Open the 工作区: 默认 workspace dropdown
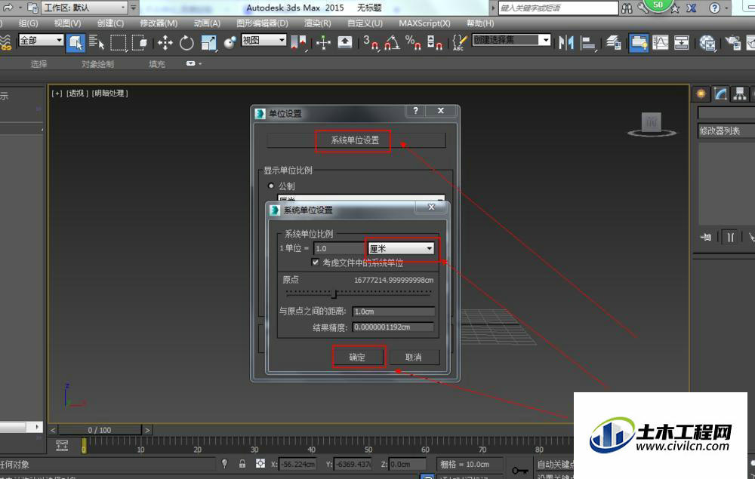The width and height of the screenshot is (755, 479). pyautogui.click(x=85, y=8)
